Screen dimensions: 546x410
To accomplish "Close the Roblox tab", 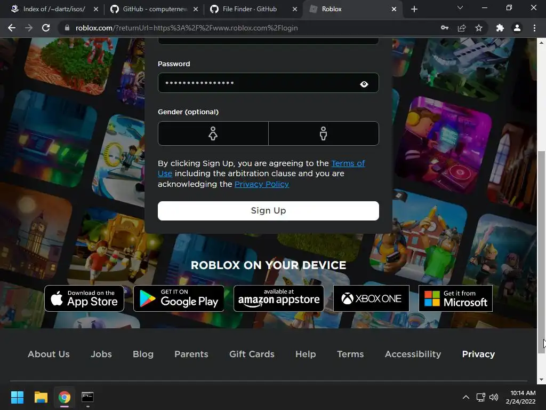I will tap(394, 9).
